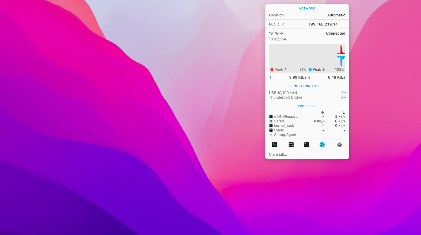
Task: Launch the Console app icon
Action: click(x=291, y=145)
